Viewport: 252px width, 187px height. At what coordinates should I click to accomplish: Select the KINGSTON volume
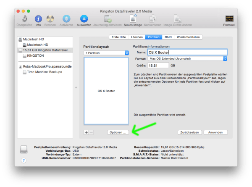pos(45,55)
